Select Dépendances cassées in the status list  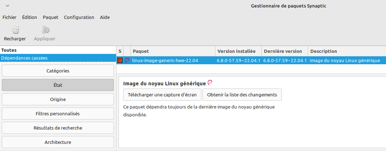[x=24, y=58]
